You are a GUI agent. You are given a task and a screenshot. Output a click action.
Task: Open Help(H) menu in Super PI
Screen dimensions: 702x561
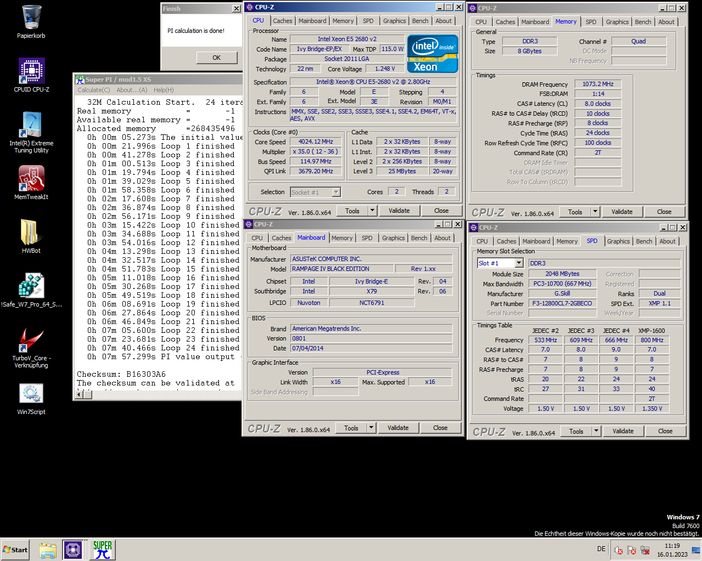pos(164,90)
